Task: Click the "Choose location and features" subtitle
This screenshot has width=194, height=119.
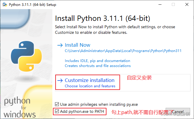Action: coord(90,86)
